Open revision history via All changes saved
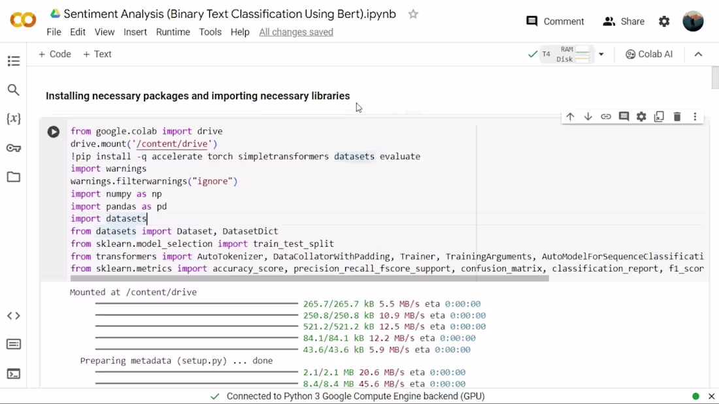Screen dimensions: 719x404 [x=295, y=31]
